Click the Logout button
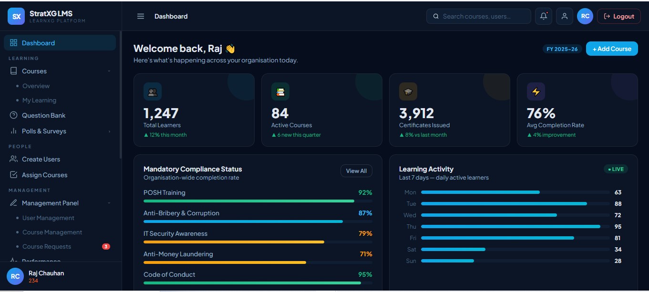This screenshot has height=292, width=649. (x=619, y=16)
